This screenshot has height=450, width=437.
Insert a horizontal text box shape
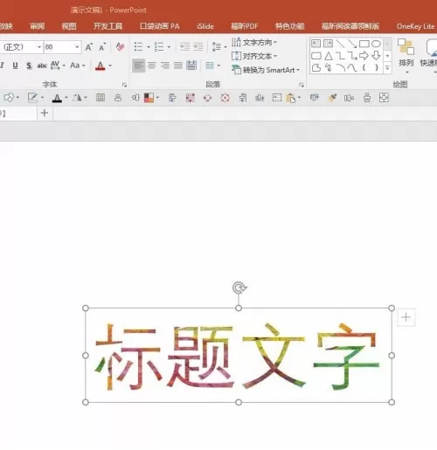tap(316, 44)
